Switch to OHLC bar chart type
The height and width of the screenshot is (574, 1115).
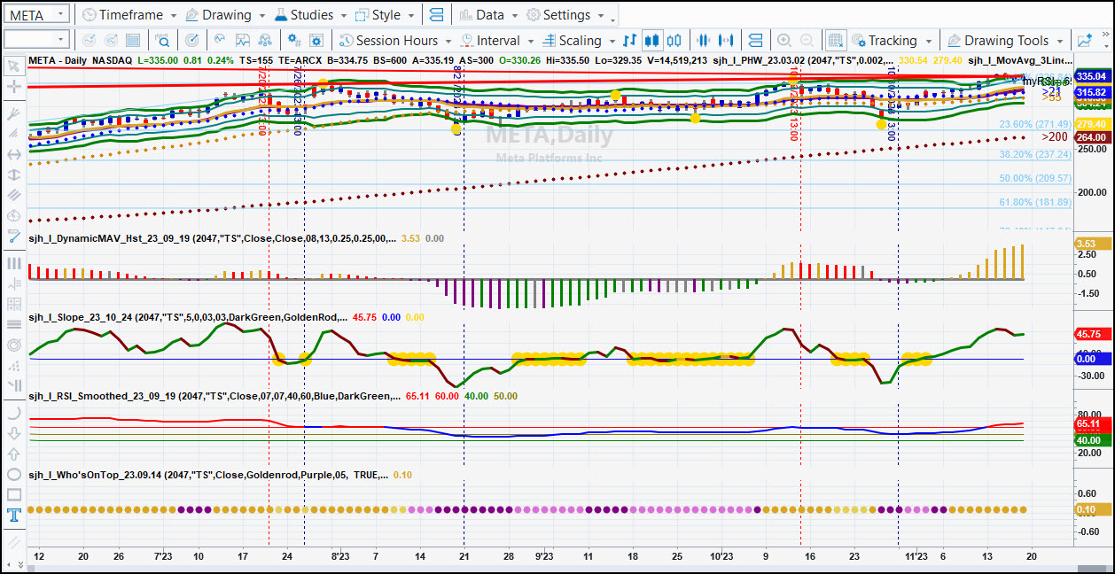click(630, 40)
